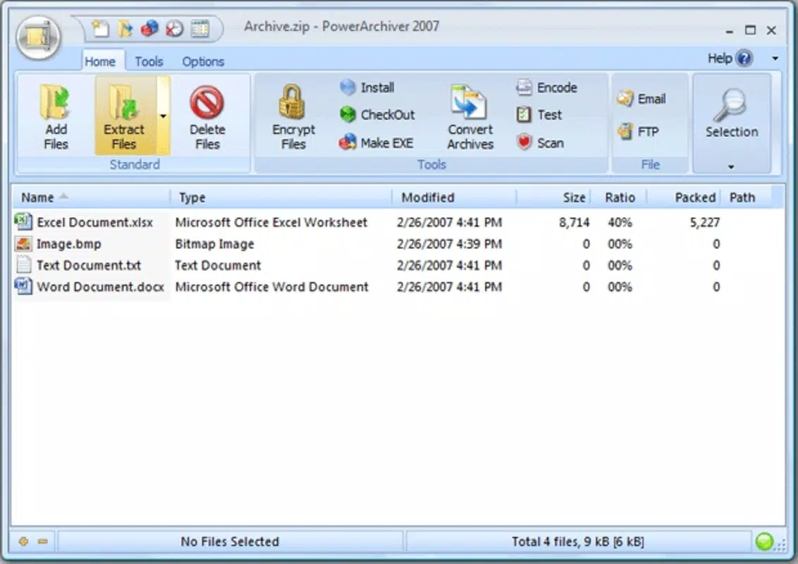The image size is (798, 564).
Task: Select the Excel Document.xlsx file
Action: [94, 223]
